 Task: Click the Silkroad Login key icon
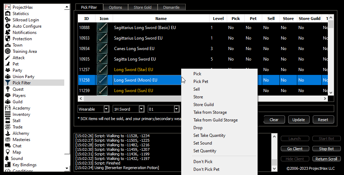point(7,20)
